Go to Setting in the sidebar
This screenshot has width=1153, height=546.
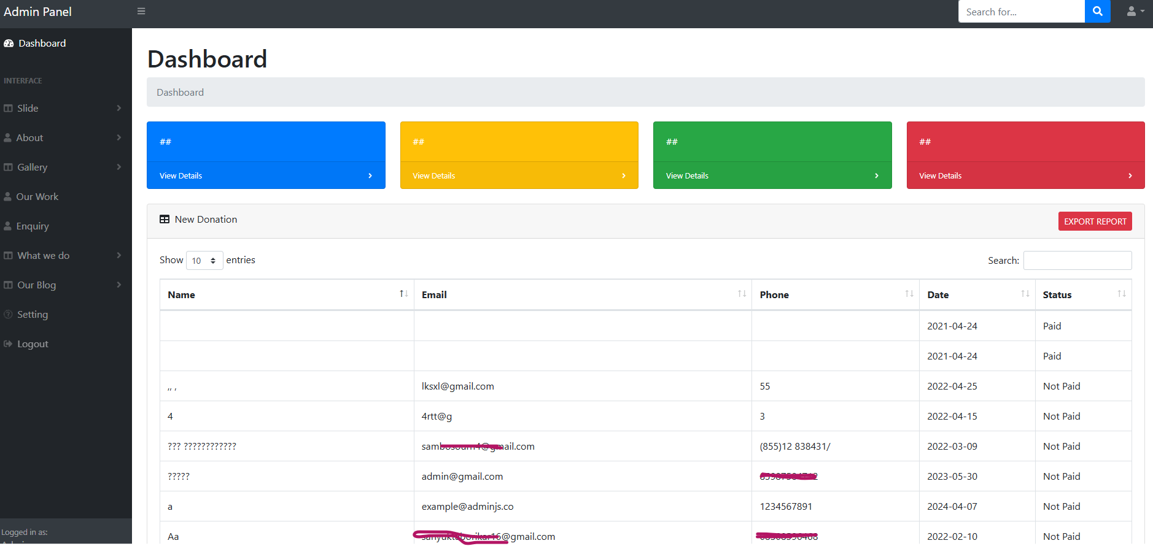[x=33, y=315]
